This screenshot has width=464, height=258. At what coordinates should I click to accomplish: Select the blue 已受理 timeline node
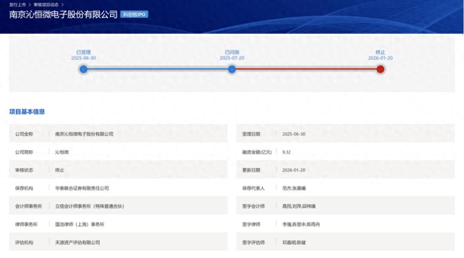point(84,69)
